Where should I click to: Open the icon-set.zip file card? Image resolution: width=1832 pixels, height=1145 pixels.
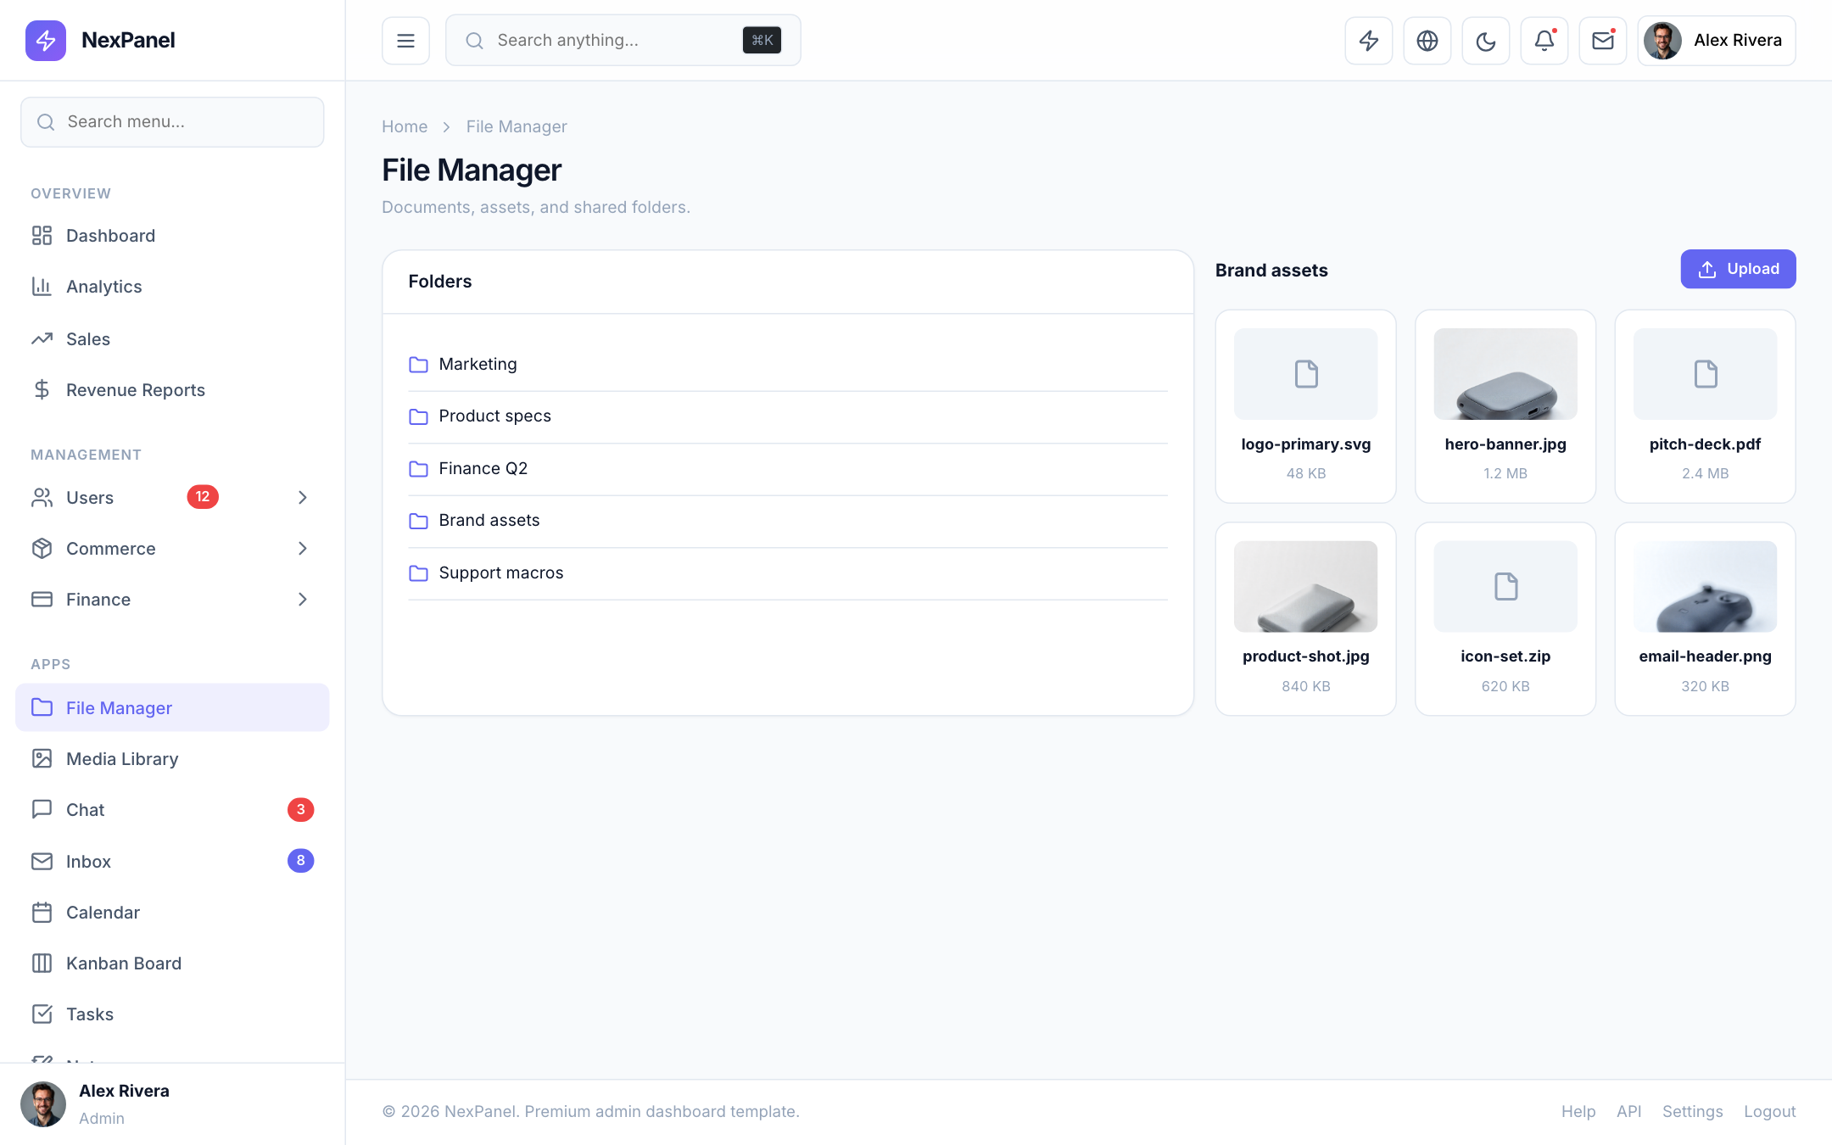point(1505,619)
